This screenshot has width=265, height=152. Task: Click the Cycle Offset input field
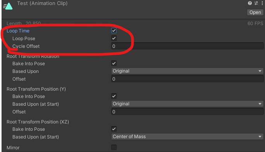tap(187, 46)
